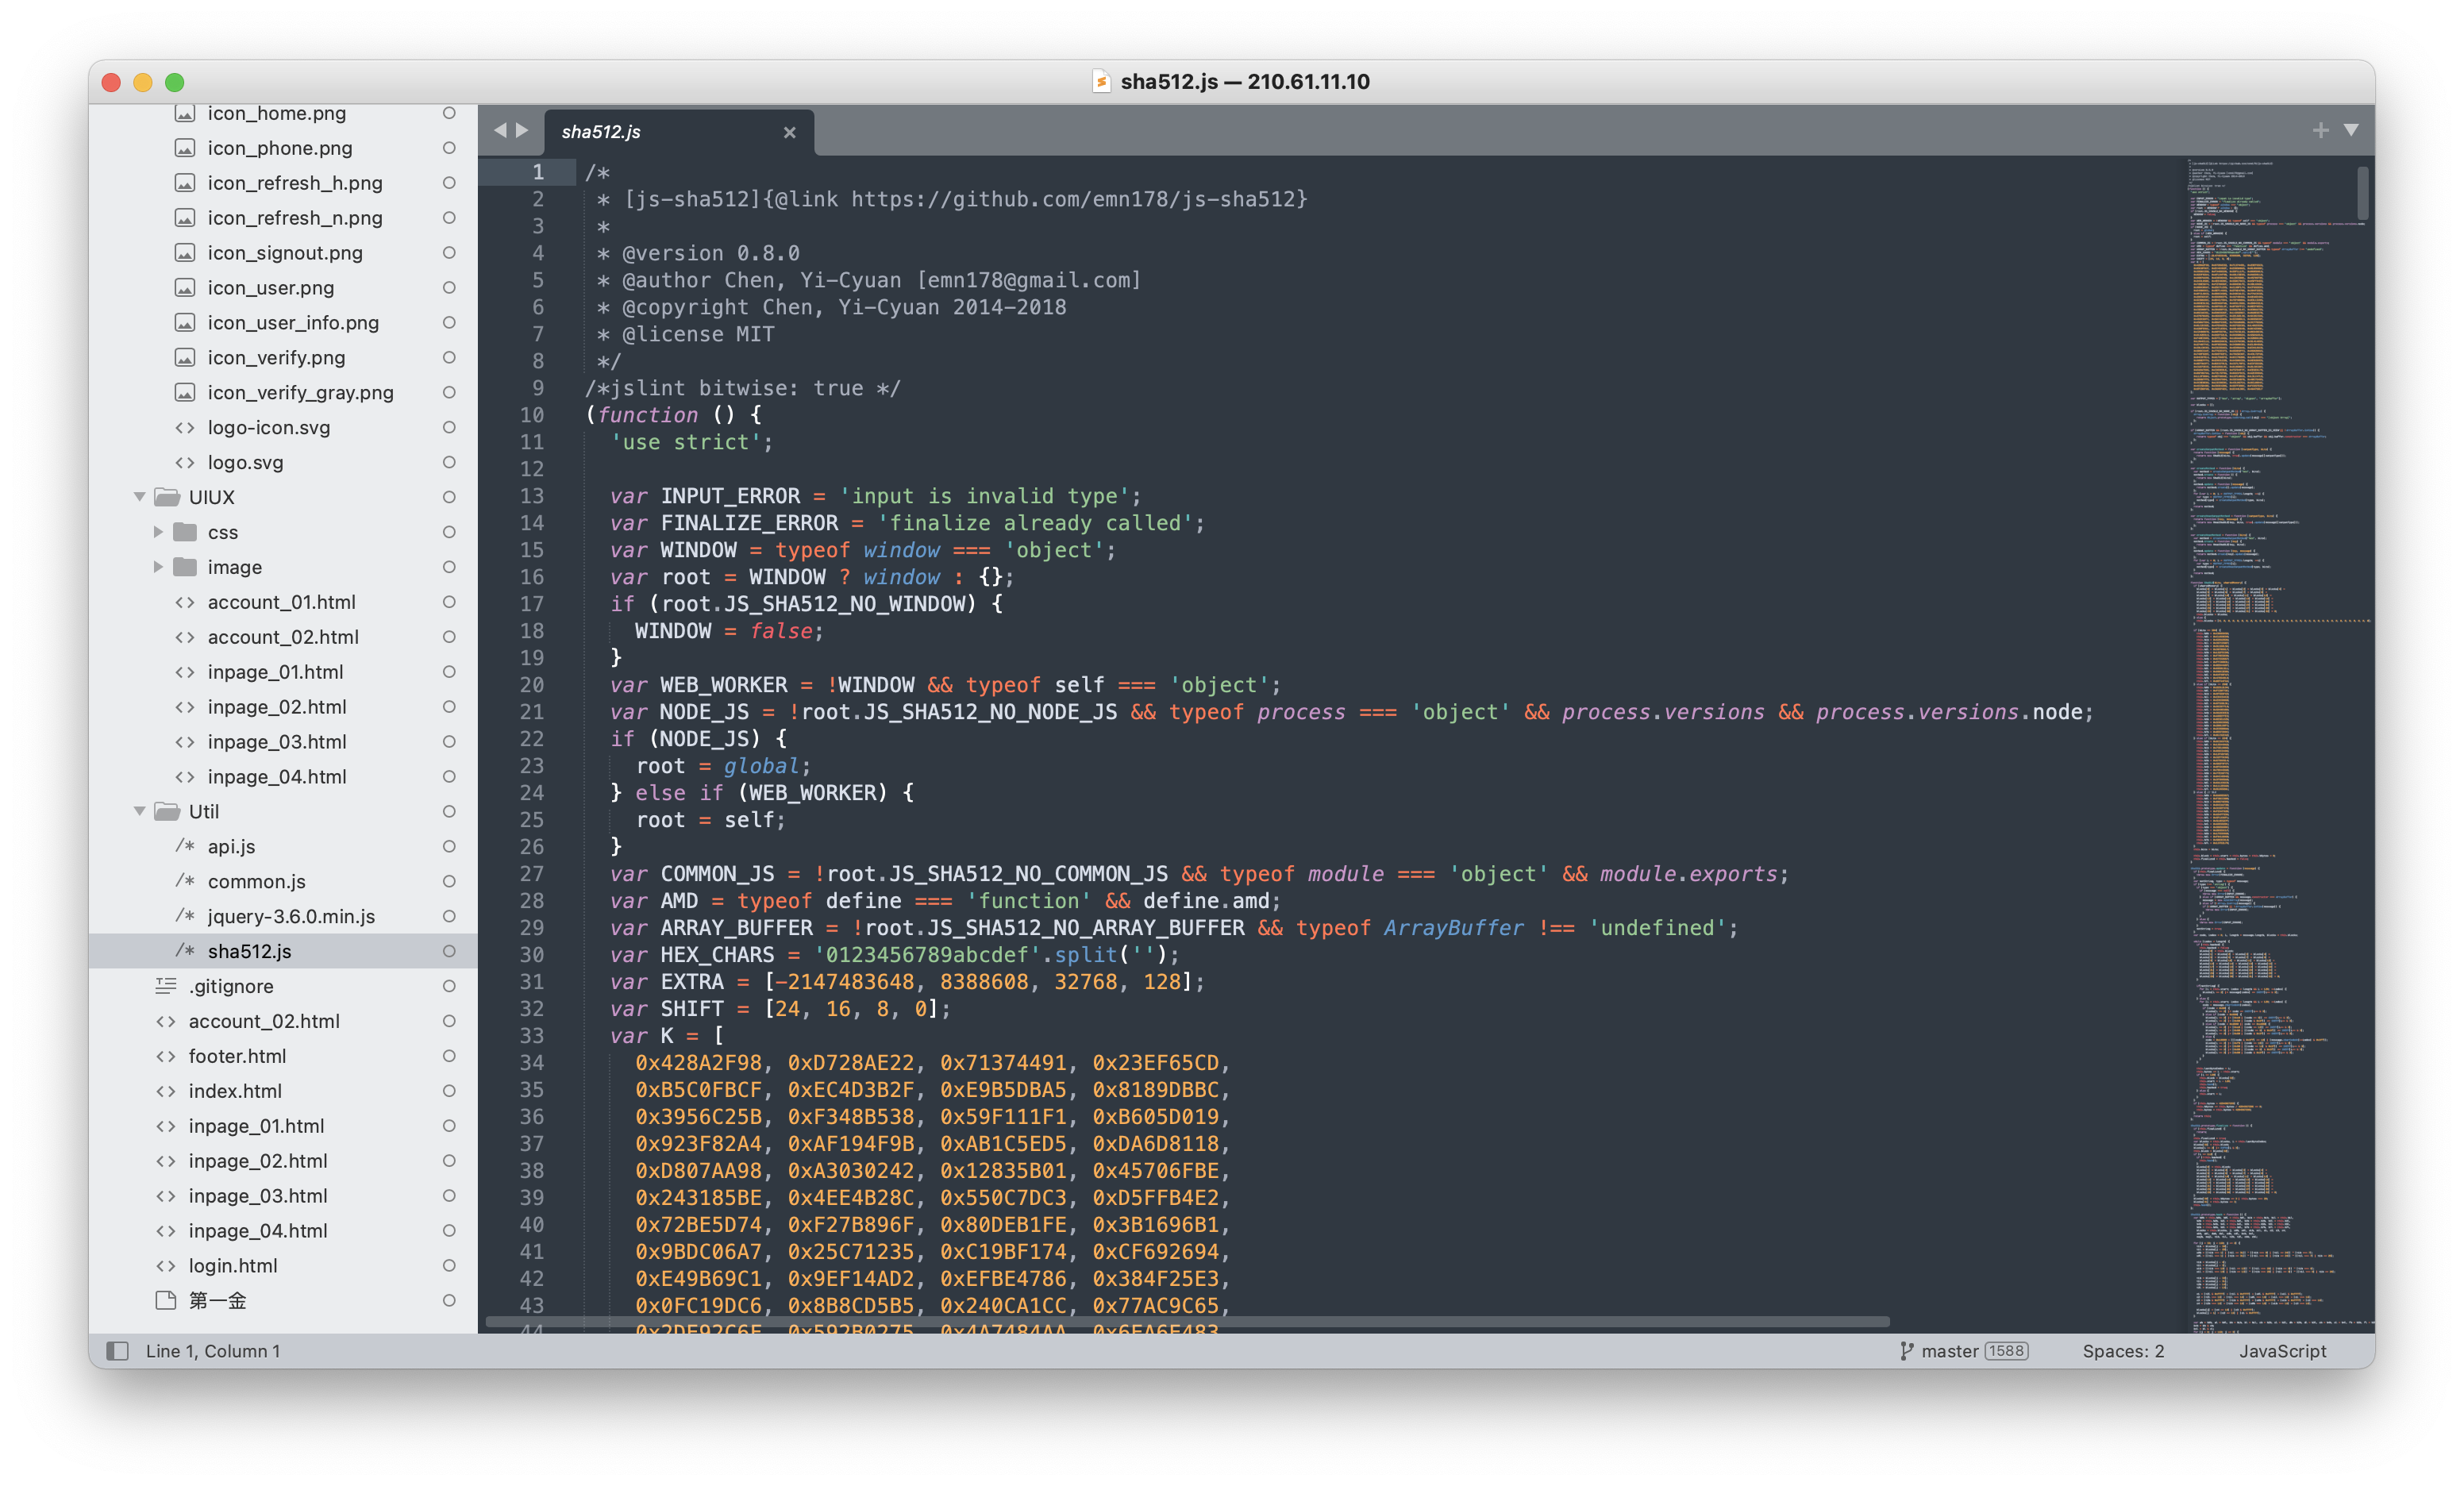Image resolution: width=2464 pixels, height=1486 pixels.
Task: Click the code icon of login.html
Action: click(166, 1266)
